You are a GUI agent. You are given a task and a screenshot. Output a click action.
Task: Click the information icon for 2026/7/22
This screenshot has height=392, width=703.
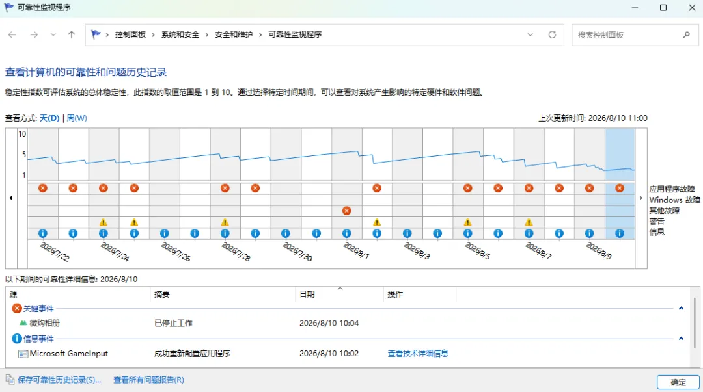tap(43, 233)
